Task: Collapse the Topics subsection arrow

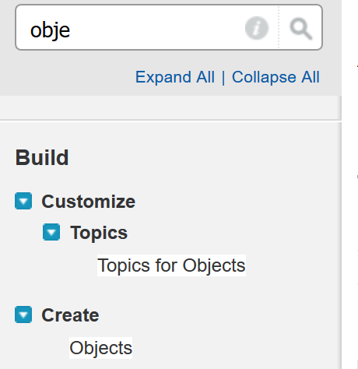Action: tap(51, 232)
